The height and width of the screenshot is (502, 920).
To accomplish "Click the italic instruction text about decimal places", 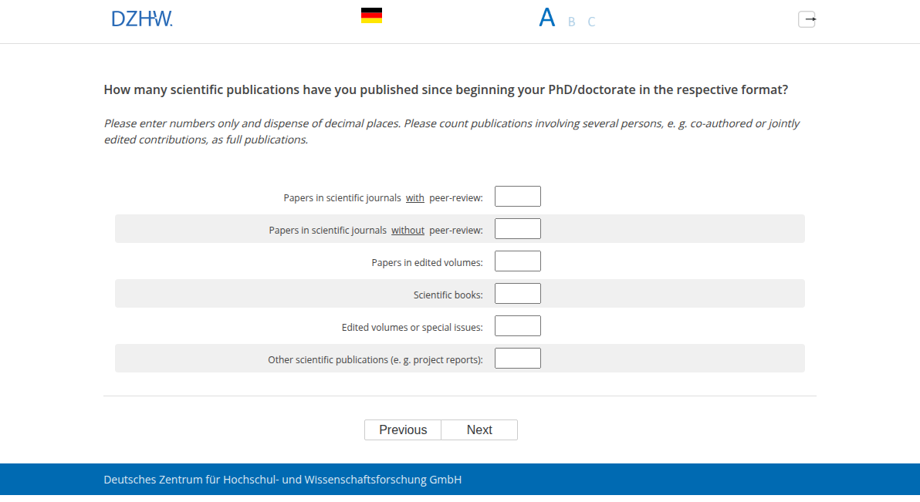I will tap(452, 131).
